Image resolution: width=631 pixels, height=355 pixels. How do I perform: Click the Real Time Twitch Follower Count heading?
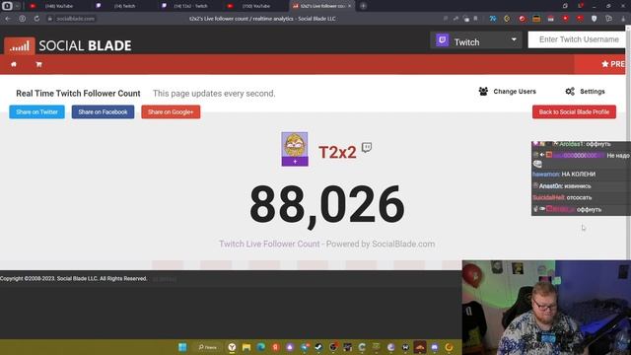(78, 94)
